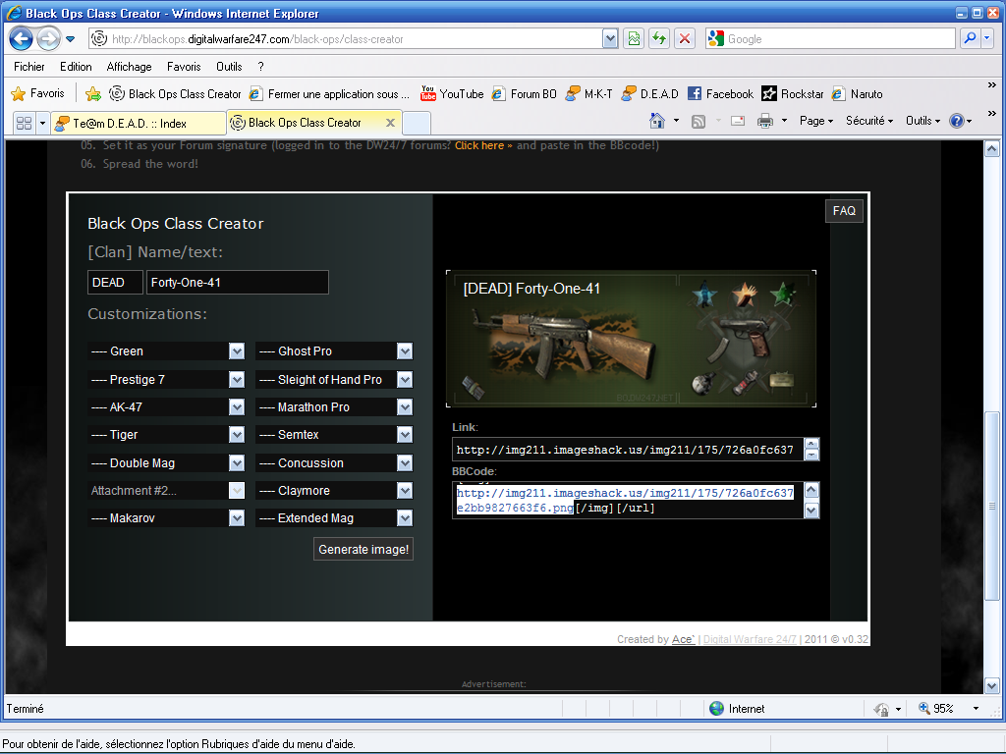Viewport: 1006px width, 754px height.
Task: Click the Forty-One-41 name field
Action: coord(238,283)
